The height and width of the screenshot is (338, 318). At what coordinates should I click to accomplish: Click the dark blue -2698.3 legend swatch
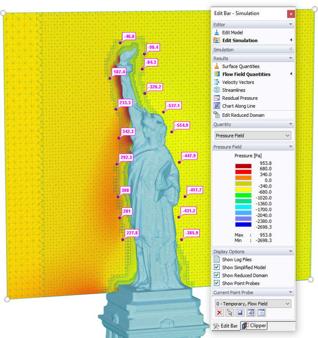(243, 224)
